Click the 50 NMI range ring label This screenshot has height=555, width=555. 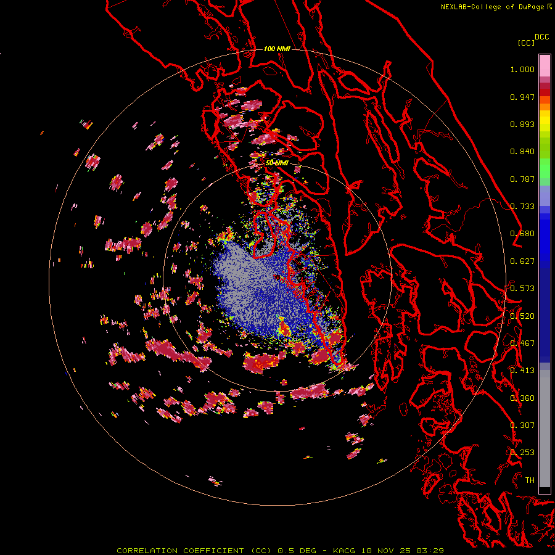pyautogui.click(x=277, y=163)
